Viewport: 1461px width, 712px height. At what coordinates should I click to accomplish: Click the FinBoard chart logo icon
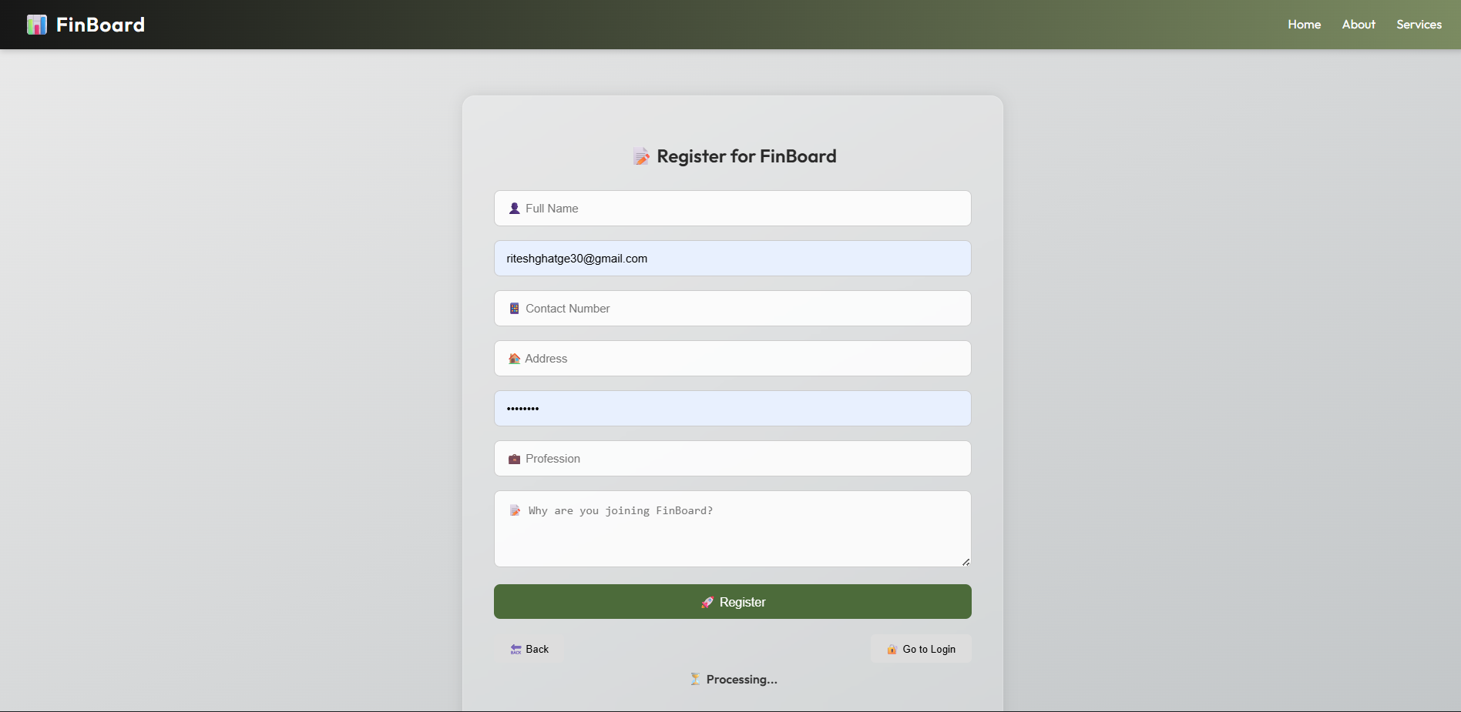tap(36, 25)
